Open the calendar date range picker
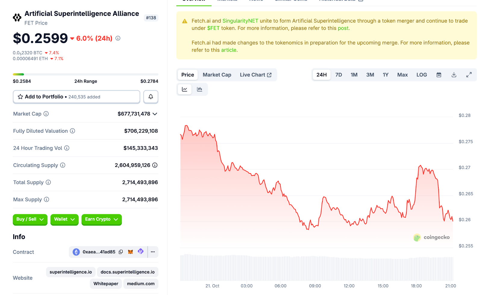482x295 pixels. click(439, 75)
